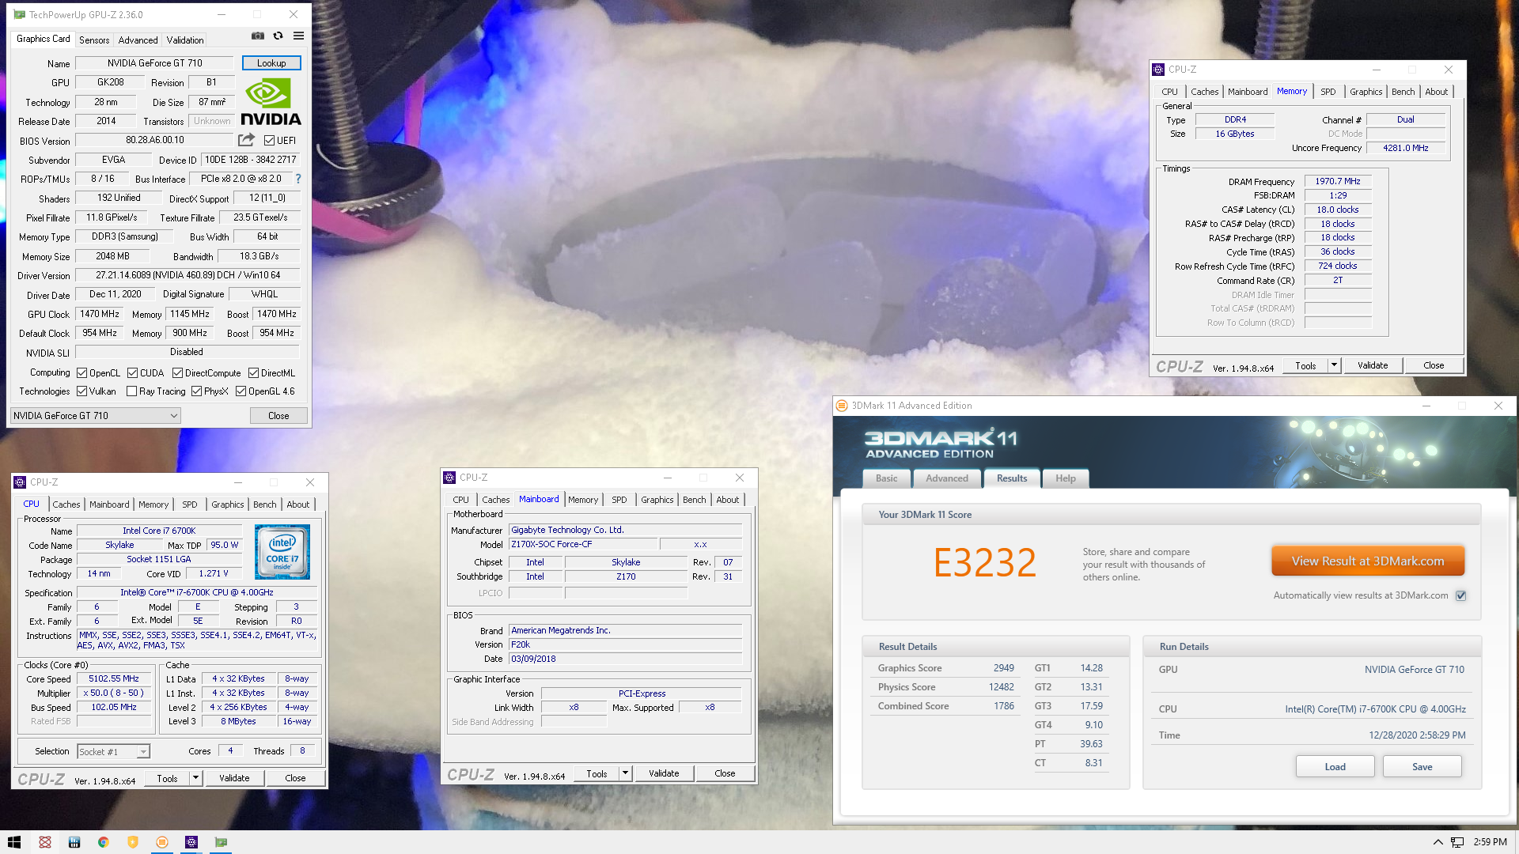Image resolution: width=1519 pixels, height=854 pixels.
Task: Click DRAM Frequency value 1970.7 MHz
Action: [x=1337, y=182]
